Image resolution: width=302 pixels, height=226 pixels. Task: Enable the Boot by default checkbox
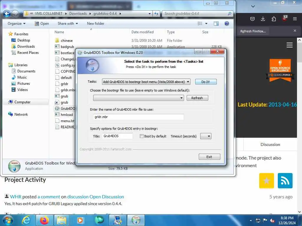pos(142,136)
